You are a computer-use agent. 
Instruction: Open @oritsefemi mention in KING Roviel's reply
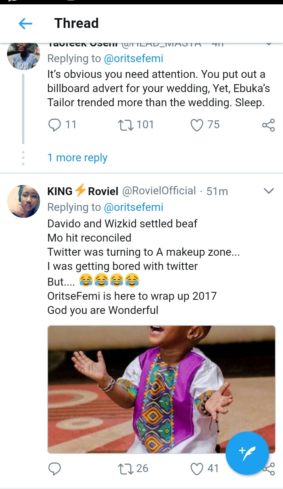(133, 207)
